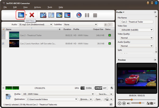
Task: Open the Clip tool with scissors icon
Action: [x=43, y=15]
